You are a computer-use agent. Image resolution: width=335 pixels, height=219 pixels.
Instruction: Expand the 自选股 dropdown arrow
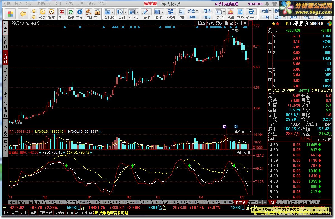coord(113,12)
